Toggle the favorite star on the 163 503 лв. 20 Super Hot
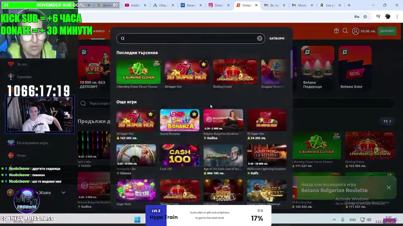This screenshot has height=226, width=403. 150,114
